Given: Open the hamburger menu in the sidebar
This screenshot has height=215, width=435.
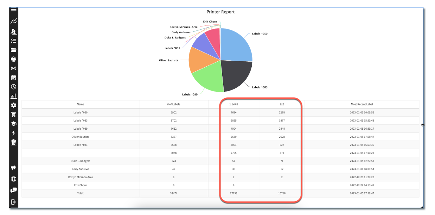Looking at the screenshot, I should coord(14,9).
